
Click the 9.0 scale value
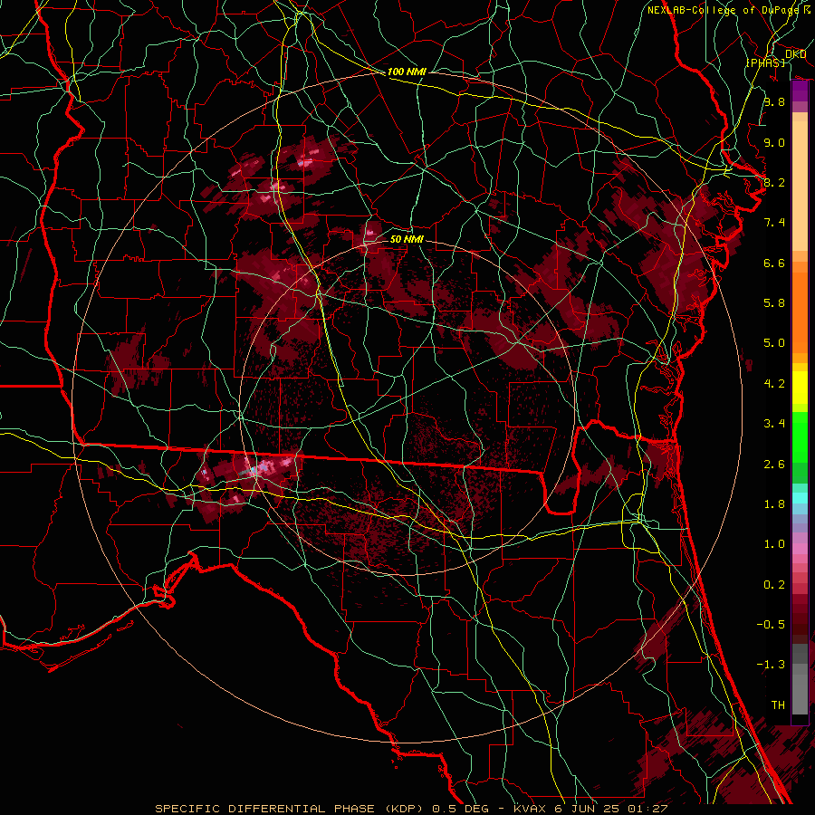click(x=774, y=142)
